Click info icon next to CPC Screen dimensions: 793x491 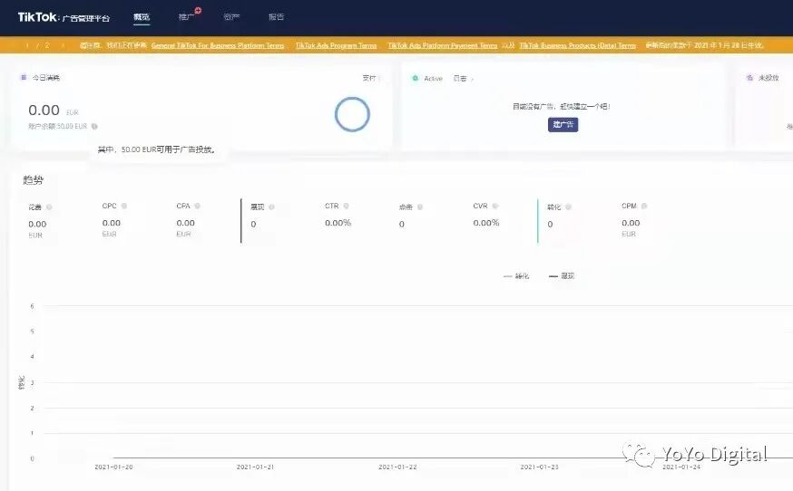click(124, 206)
